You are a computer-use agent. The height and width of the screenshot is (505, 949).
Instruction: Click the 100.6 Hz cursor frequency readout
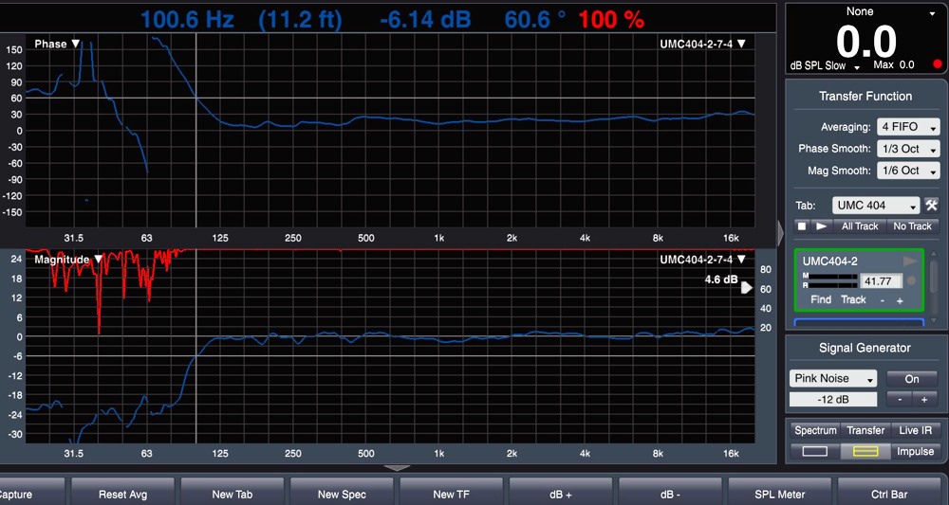[x=188, y=21]
